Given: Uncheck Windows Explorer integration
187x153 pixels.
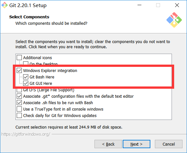Looking at the screenshot, I should 19,70.
